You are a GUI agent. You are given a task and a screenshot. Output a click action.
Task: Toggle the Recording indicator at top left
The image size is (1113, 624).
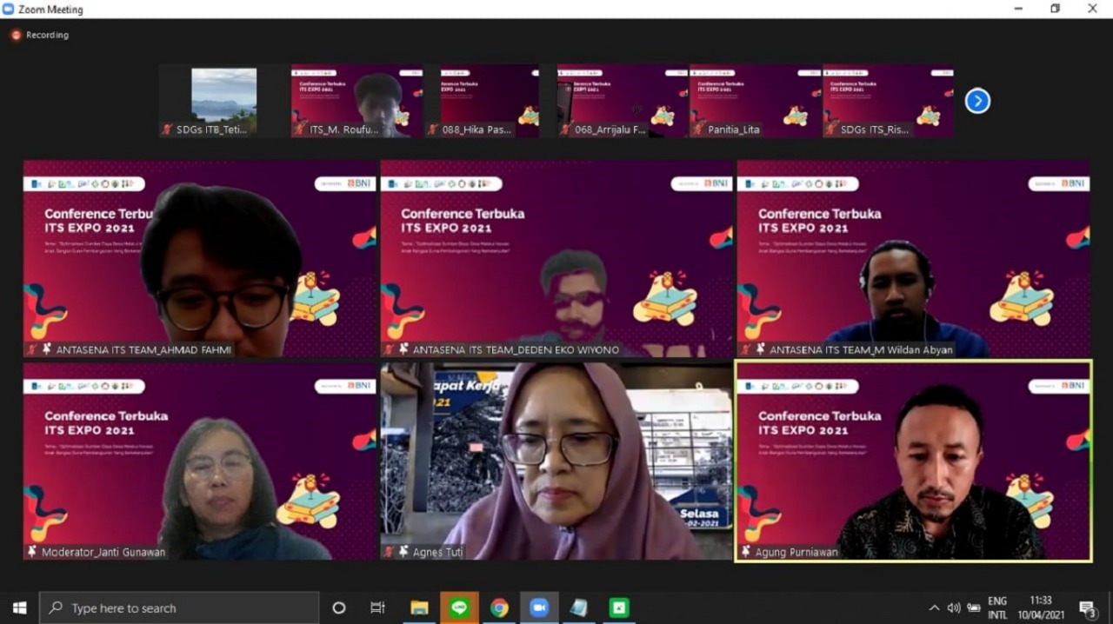[x=39, y=35]
